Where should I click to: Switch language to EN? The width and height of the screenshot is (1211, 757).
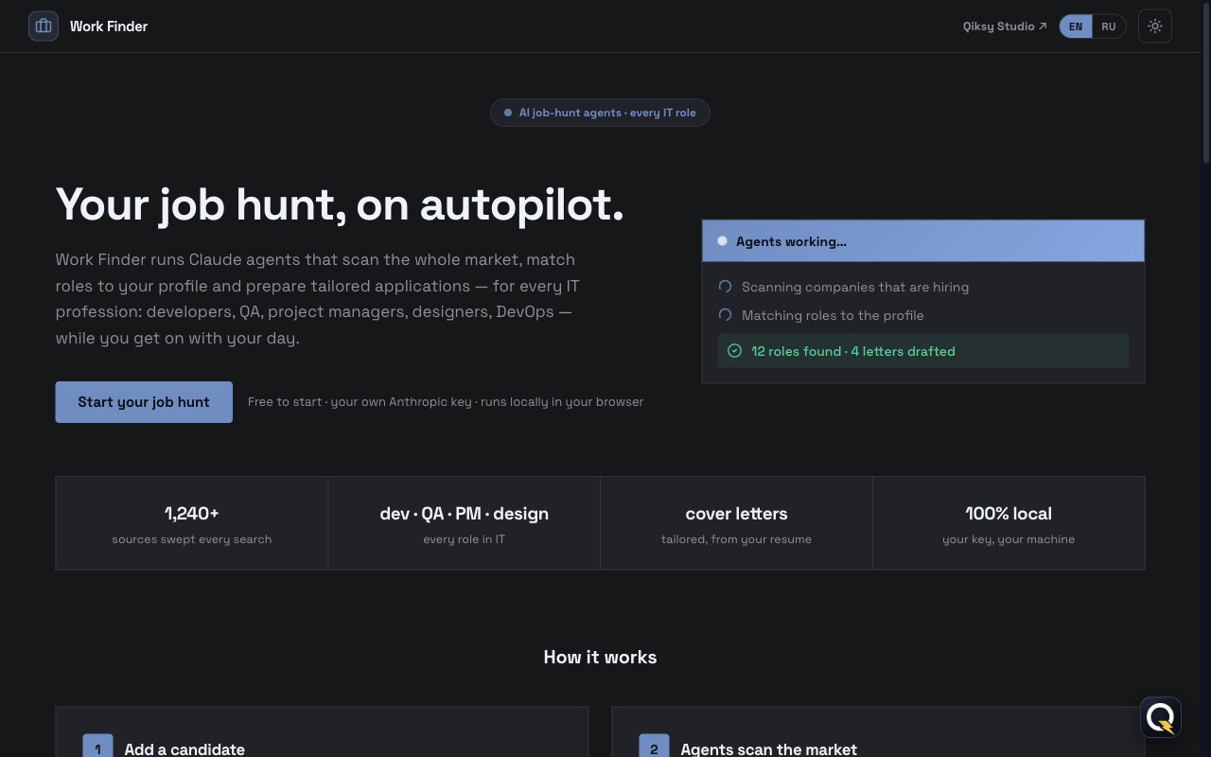(1076, 26)
